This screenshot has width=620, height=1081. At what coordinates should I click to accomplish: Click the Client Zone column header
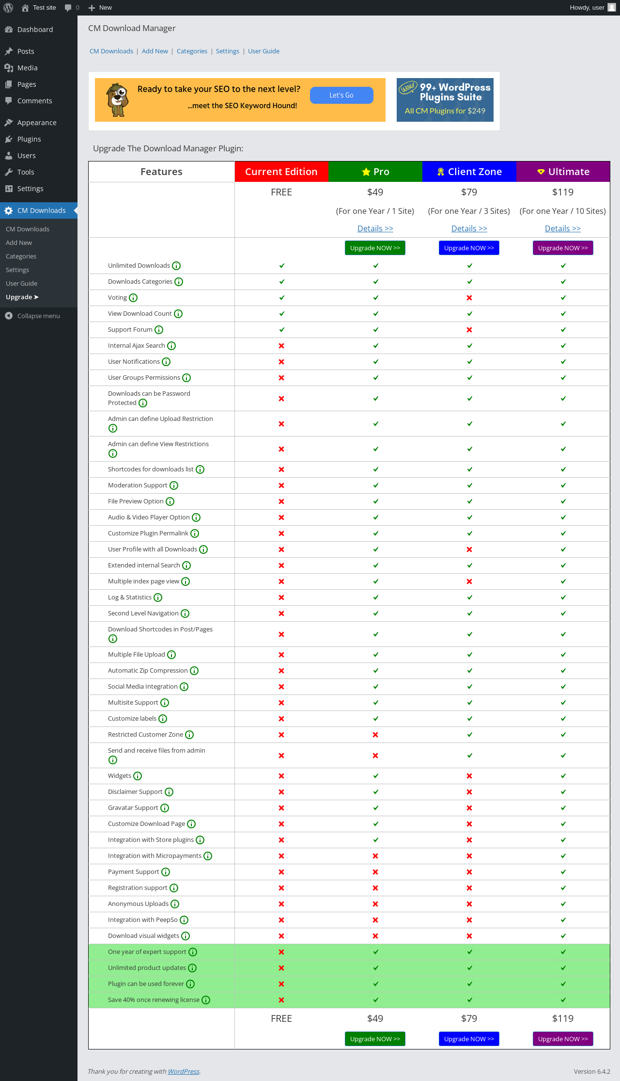469,172
